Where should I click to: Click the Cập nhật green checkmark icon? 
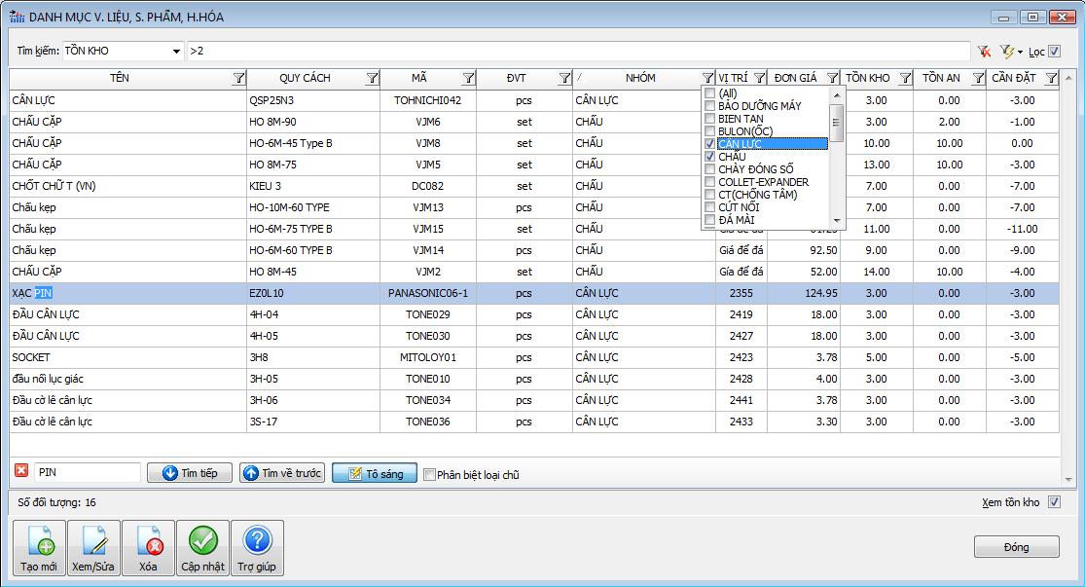point(202,548)
